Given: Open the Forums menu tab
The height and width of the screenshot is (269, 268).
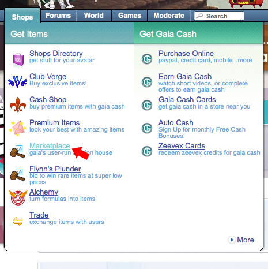Looking at the screenshot, I should (x=58, y=16).
